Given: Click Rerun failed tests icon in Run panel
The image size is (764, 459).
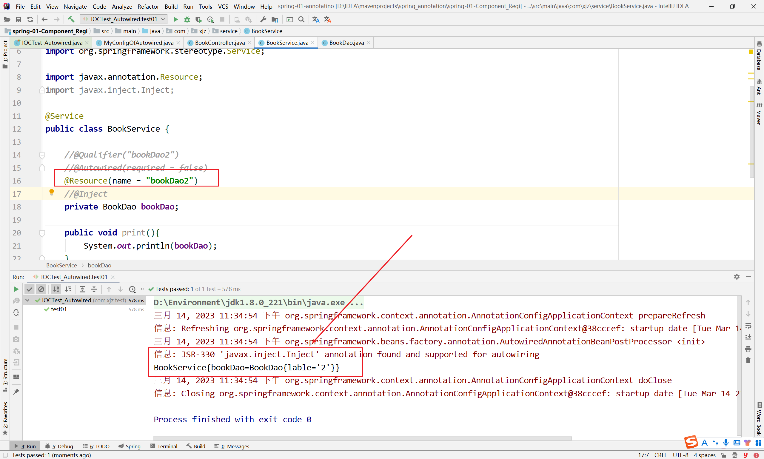Looking at the screenshot, I should (16, 301).
